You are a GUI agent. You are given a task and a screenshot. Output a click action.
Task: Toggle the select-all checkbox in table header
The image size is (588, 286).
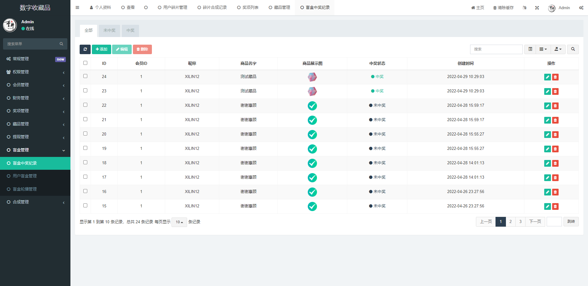pos(85,62)
